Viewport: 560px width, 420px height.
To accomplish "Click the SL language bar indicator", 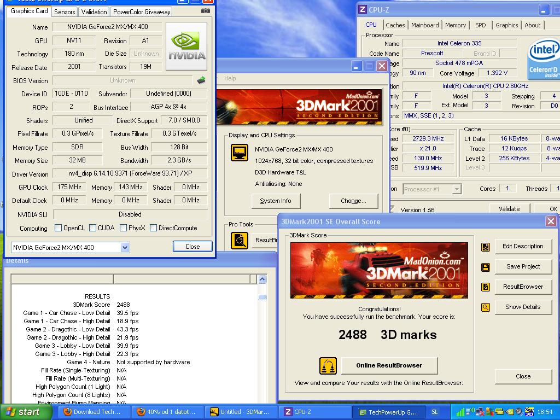I will click(x=434, y=412).
